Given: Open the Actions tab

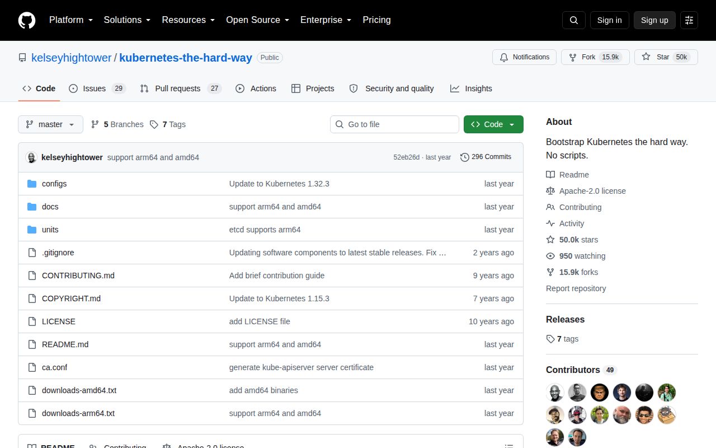Looking at the screenshot, I should click(256, 88).
